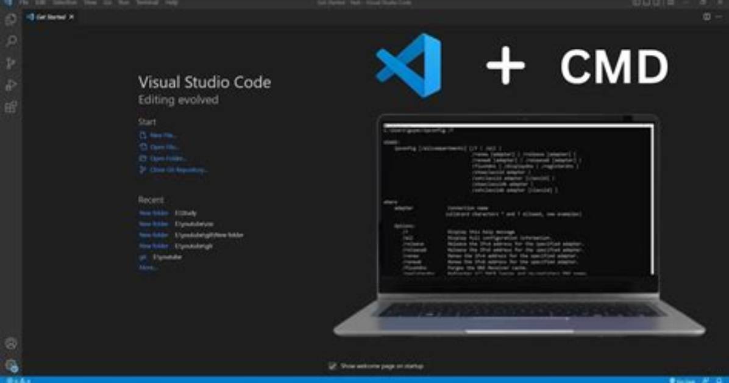Open the Accounts menu icon
The width and height of the screenshot is (729, 383).
point(11,343)
